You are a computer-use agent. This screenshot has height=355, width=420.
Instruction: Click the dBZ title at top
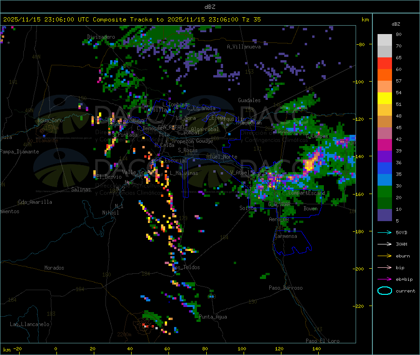click(210, 7)
